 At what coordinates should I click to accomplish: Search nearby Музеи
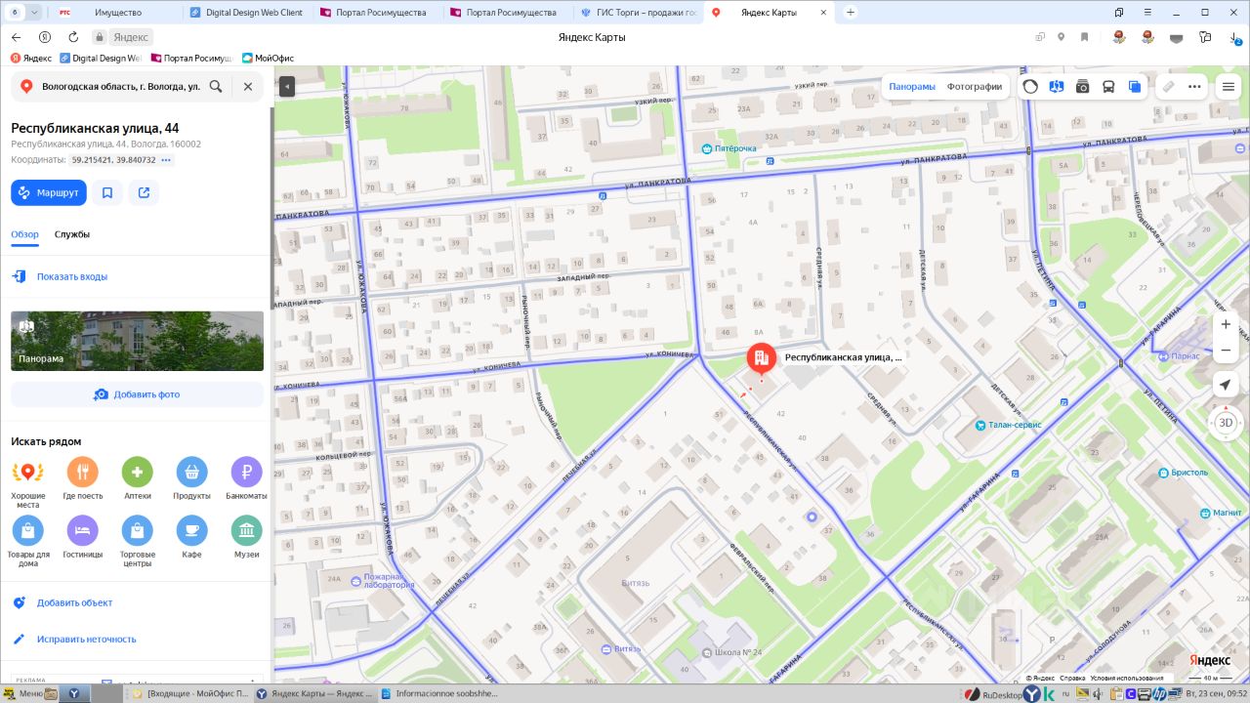(246, 537)
